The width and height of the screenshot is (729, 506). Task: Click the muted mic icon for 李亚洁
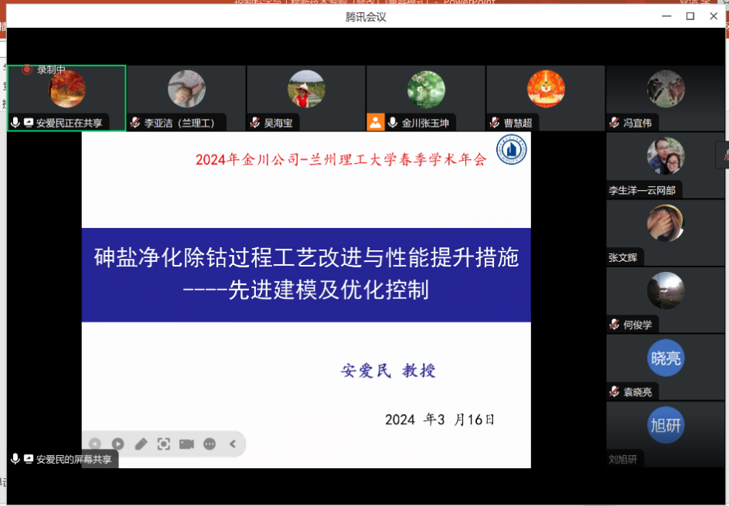(x=135, y=123)
